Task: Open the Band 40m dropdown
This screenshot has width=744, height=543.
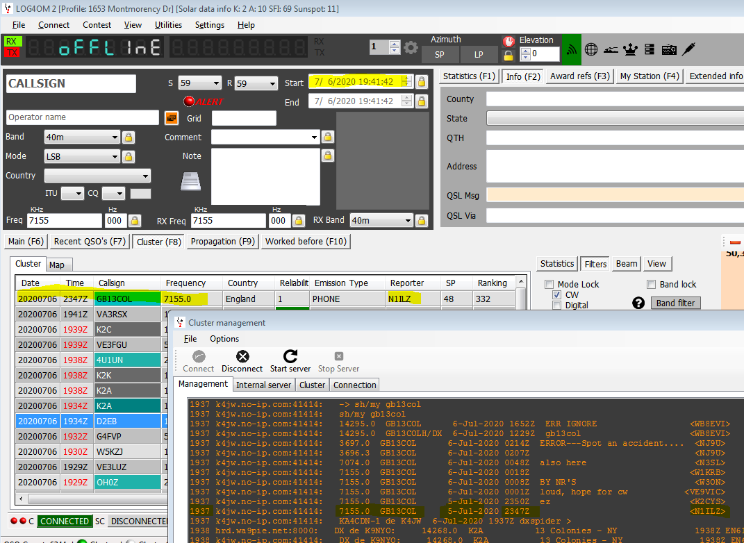Action: tap(115, 137)
